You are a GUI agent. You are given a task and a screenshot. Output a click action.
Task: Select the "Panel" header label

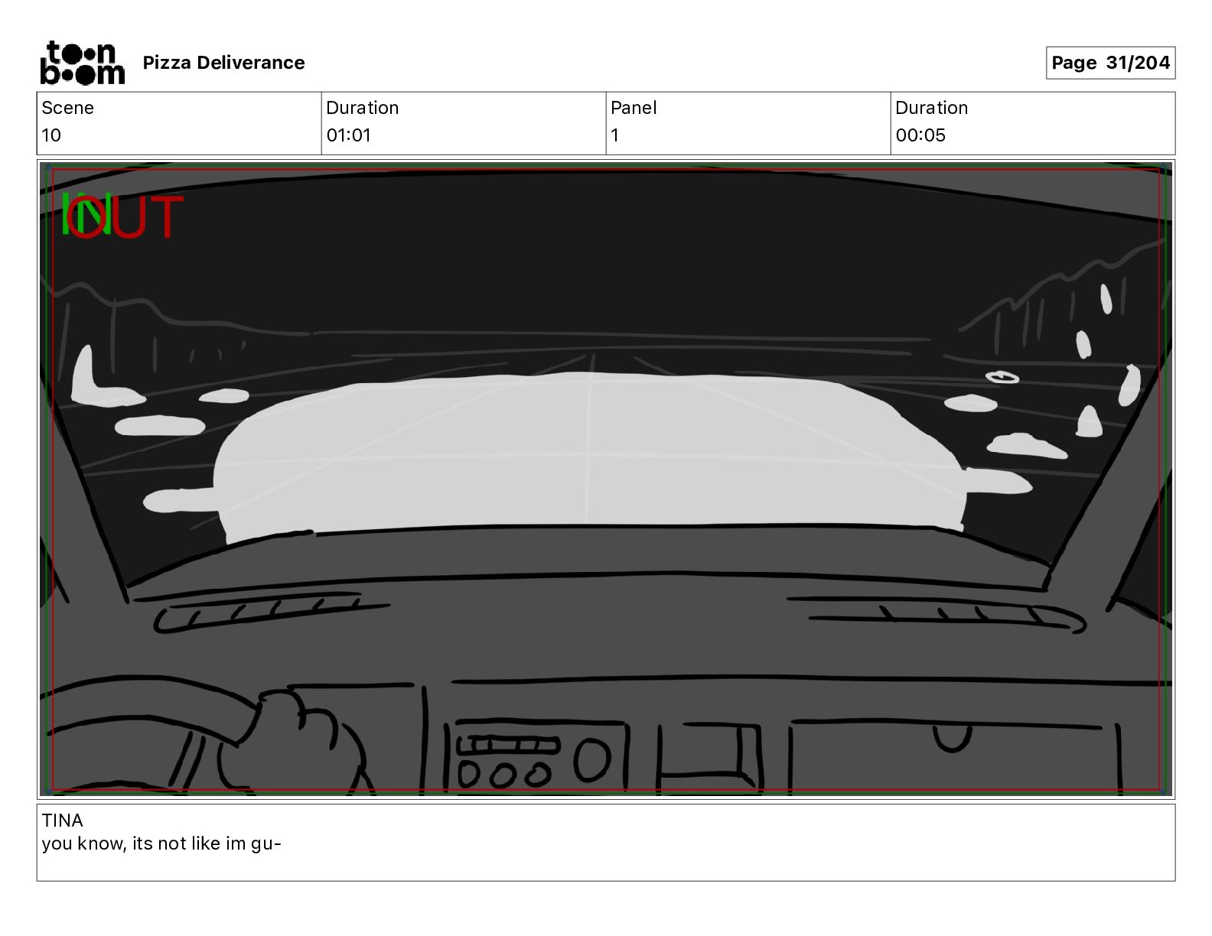coord(634,108)
